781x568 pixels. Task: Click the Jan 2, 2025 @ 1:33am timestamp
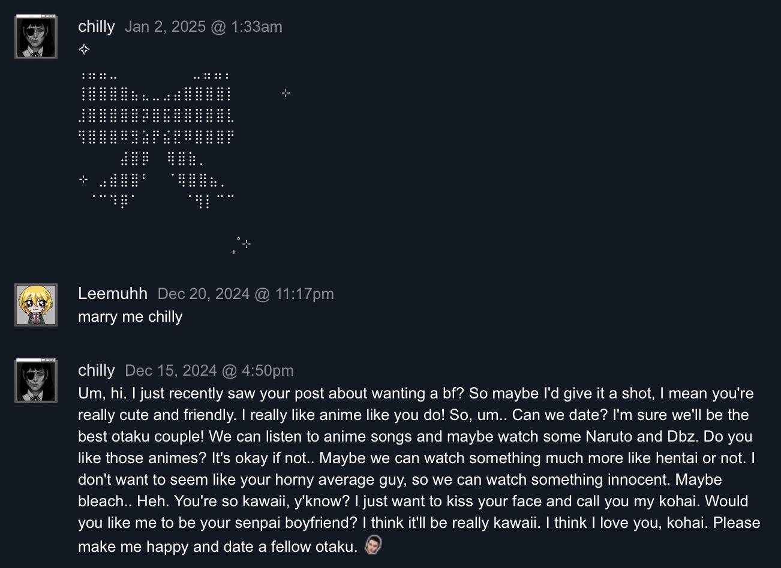click(203, 26)
